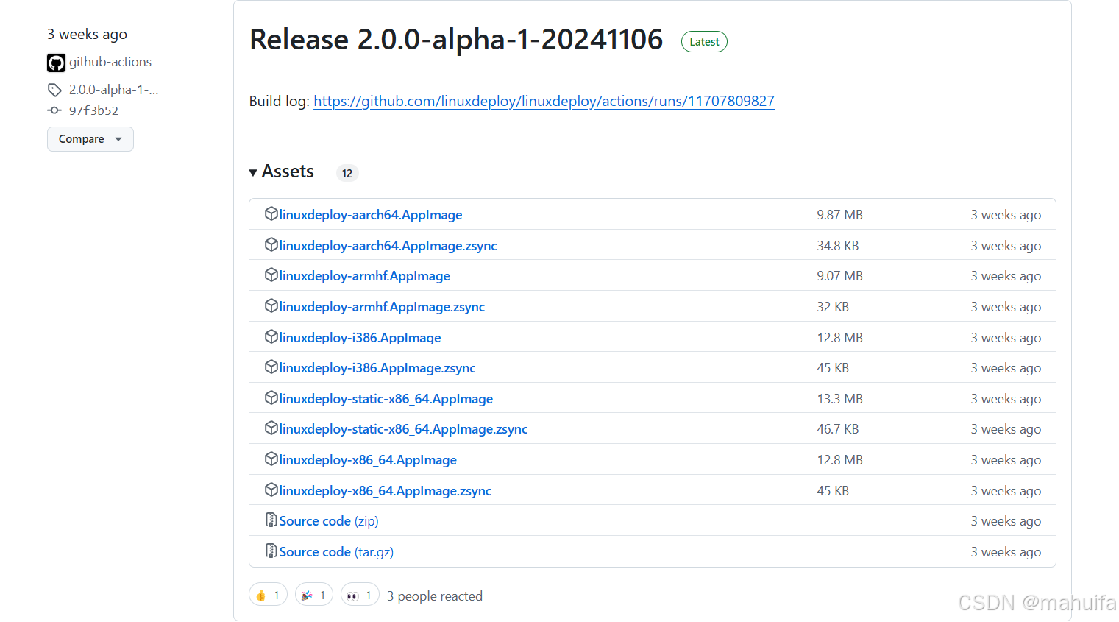Viewport: 1119px width, 622px height.
Task: Download Source code (zip)
Action: [329, 521]
